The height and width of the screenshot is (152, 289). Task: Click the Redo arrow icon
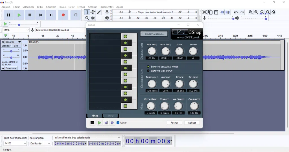pyautogui.click(x=242, y=12)
